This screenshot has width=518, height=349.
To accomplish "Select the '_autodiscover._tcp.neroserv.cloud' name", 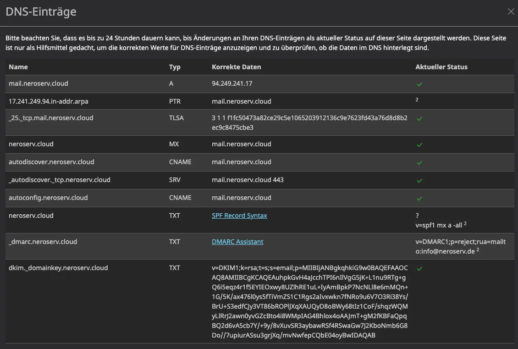I will pyautogui.click(x=60, y=180).
